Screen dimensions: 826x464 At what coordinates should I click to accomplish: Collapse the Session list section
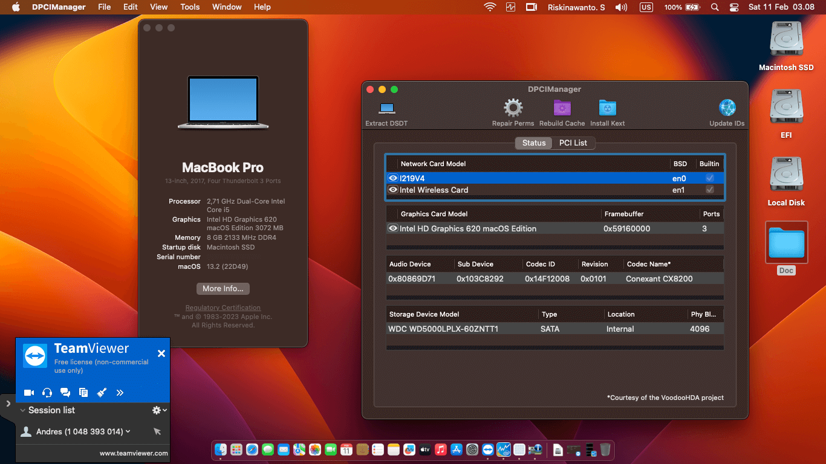pyautogui.click(x=23, y=410)
